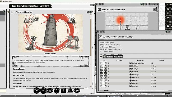This screenshot has width=172, height=97.
Task: Click the image record icon beside Silver Candelabra title
Action: 99,10
